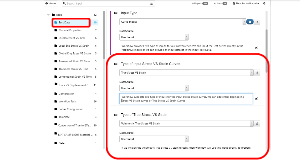The image size is (300, 162).
Task: Select the Solver Configuration folder
Action: tap(71, 109)
